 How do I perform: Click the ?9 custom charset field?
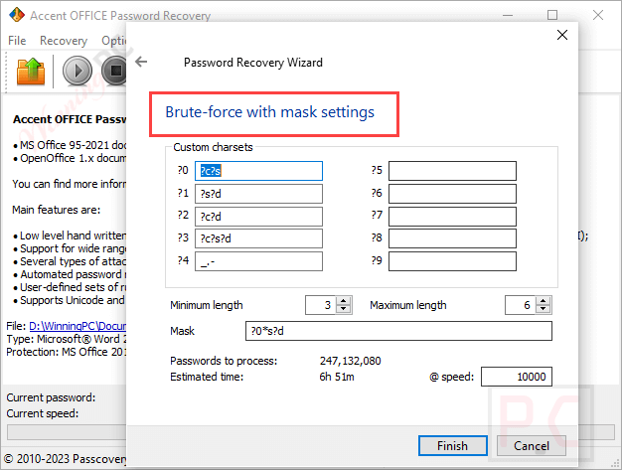pyautogui.click(x=452, y=261)
